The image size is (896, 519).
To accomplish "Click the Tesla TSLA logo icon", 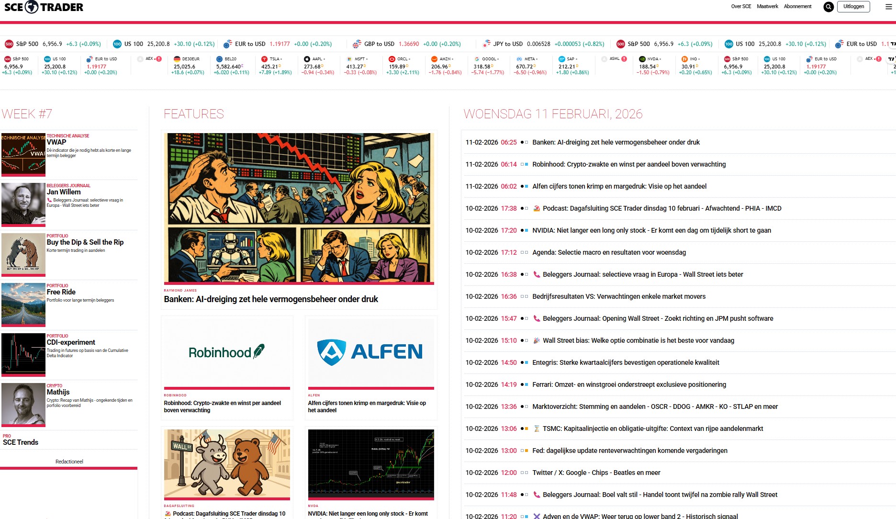I will point(264,59).
